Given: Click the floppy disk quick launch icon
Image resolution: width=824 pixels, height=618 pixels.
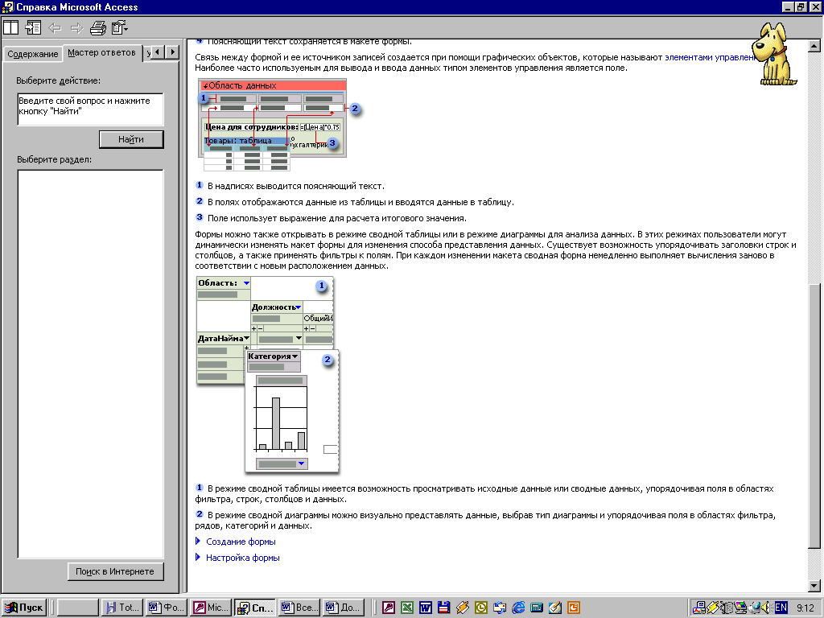Looking at the screenshot, I should (443, 608).
